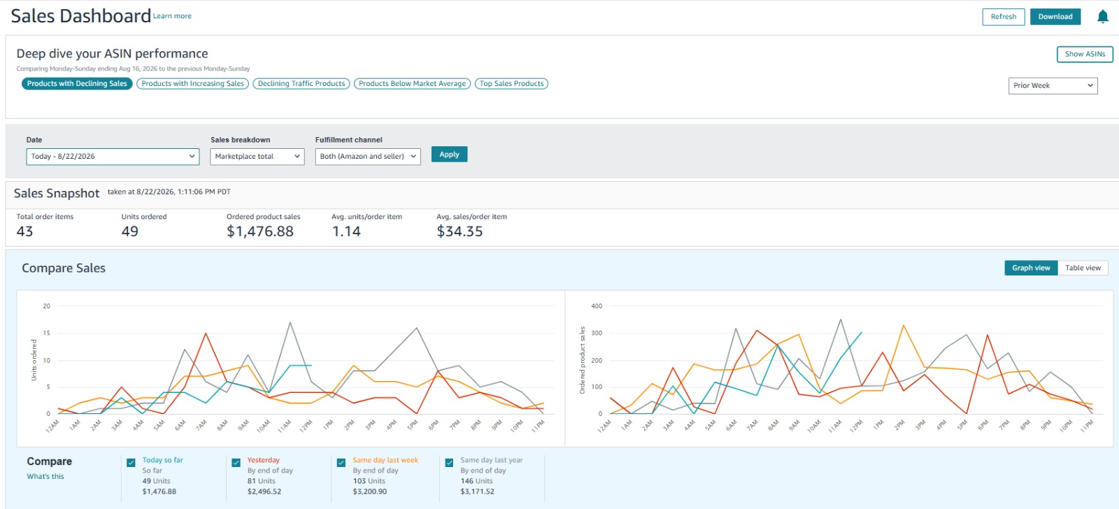Click the Units ordered value 49
The height and width of the screenshot is (509, 1119).
tap(130, 231)
